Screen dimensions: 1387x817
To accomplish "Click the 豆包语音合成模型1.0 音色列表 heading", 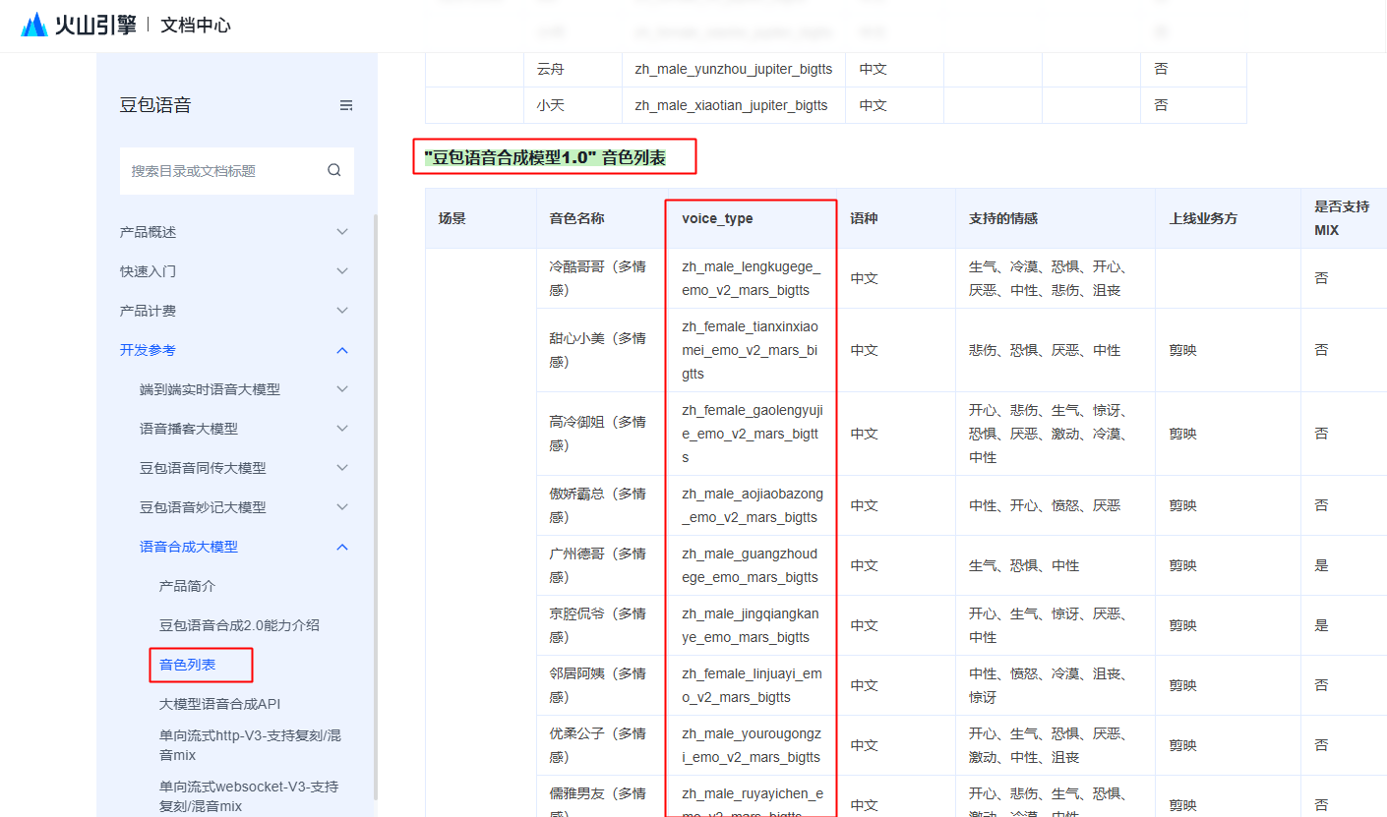I will [x=545, y=157].
